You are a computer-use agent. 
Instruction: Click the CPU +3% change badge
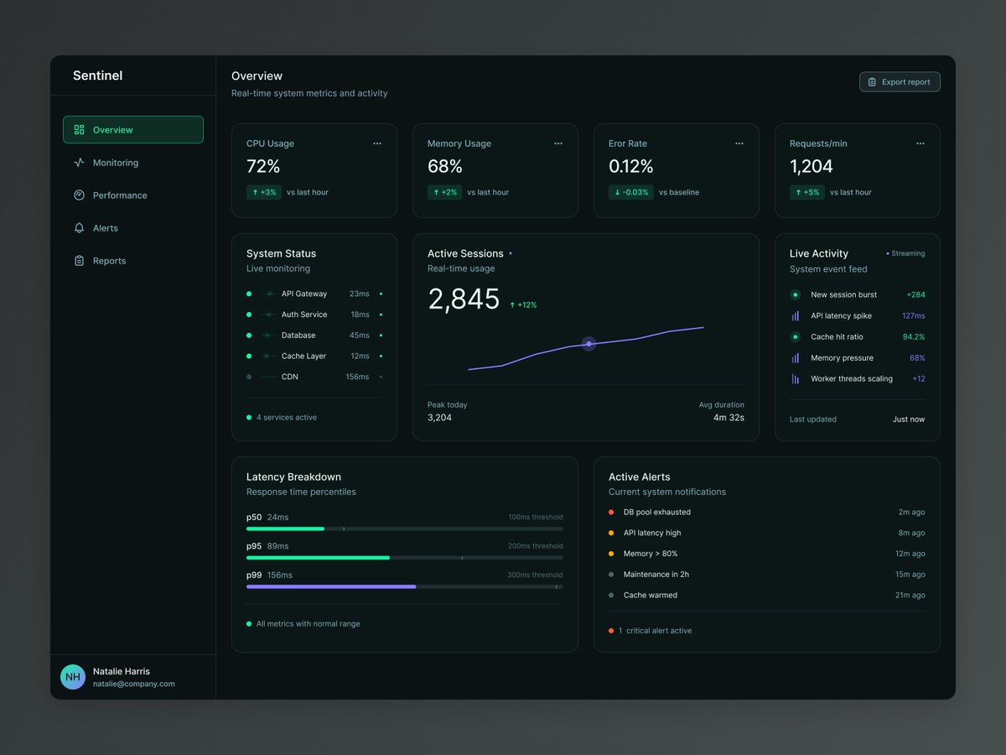click(264, 192)
